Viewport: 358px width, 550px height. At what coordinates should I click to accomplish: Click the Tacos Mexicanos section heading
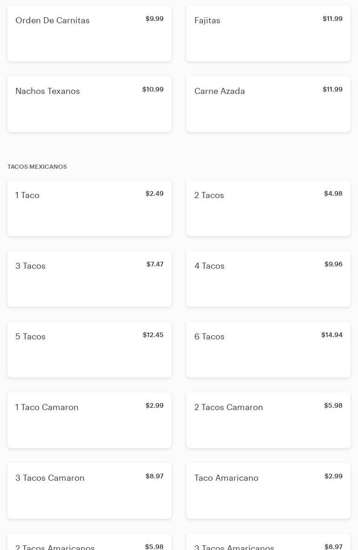click(x=37, y=166)
